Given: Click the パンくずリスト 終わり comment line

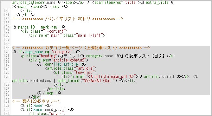Looking at the screenshot, I should coord(67,19).
